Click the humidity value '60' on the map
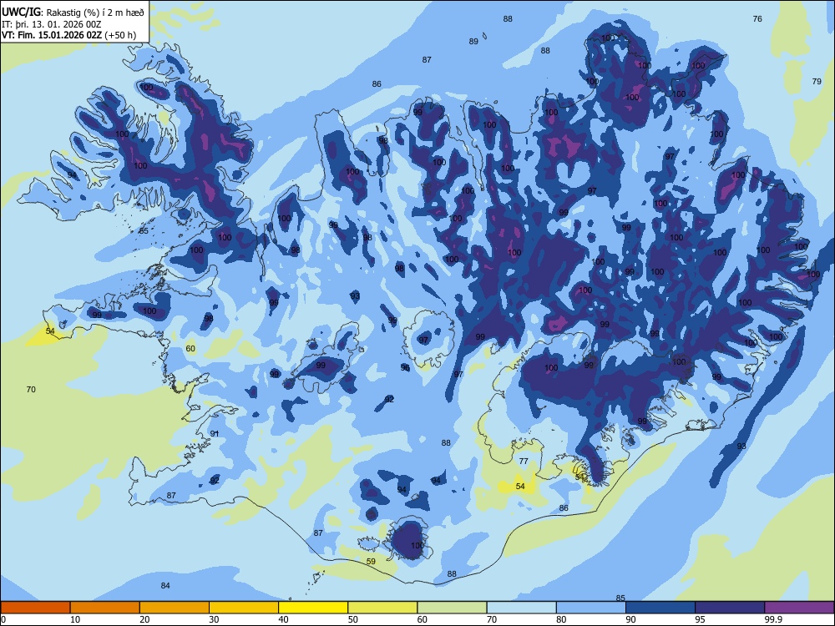 [190, 349]
